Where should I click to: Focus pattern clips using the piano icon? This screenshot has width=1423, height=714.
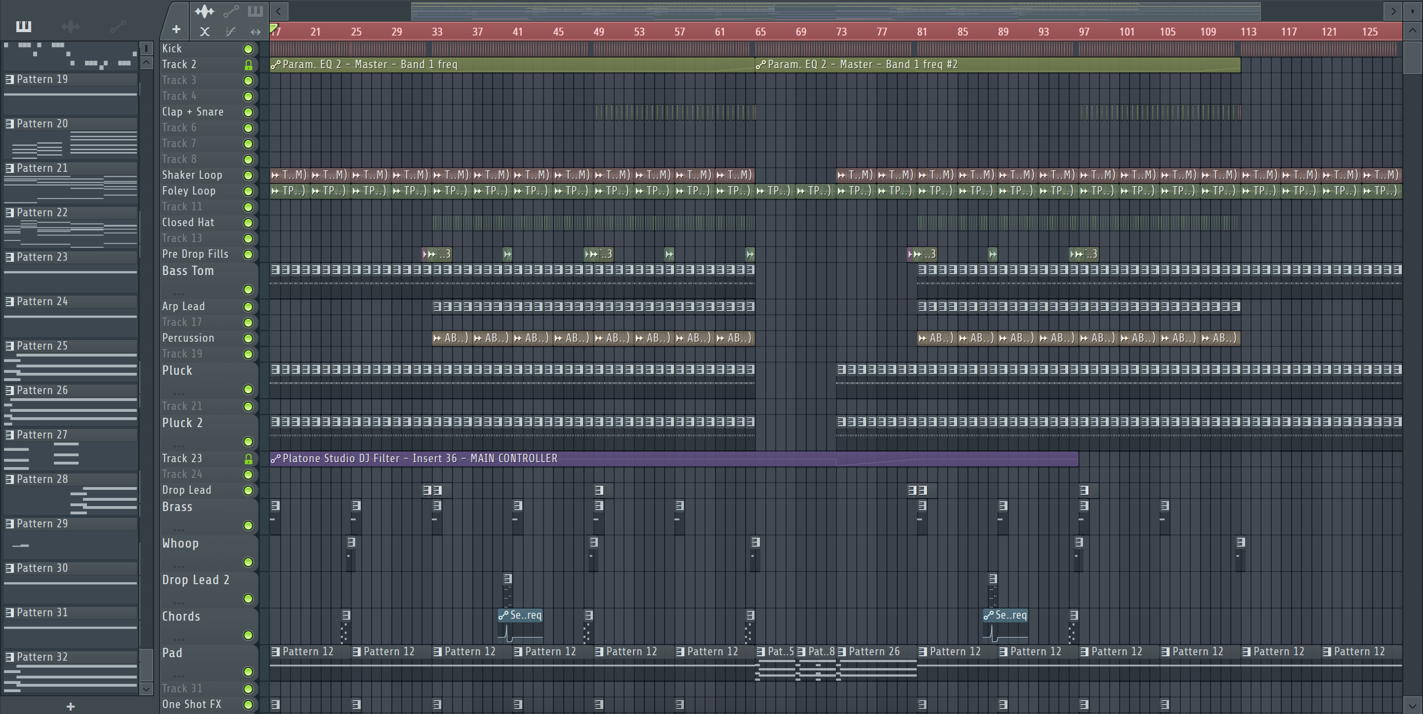click(x=255, y=10)
